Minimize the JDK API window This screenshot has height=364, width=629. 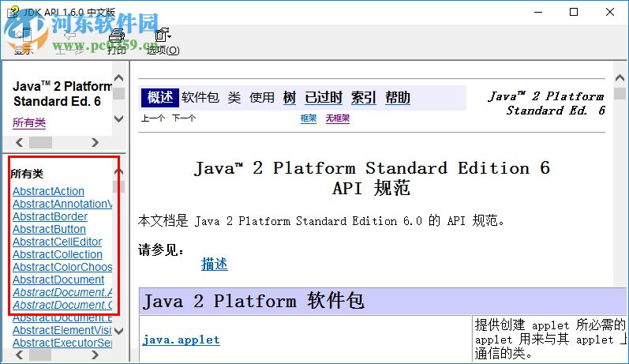[x=538, y=12]
